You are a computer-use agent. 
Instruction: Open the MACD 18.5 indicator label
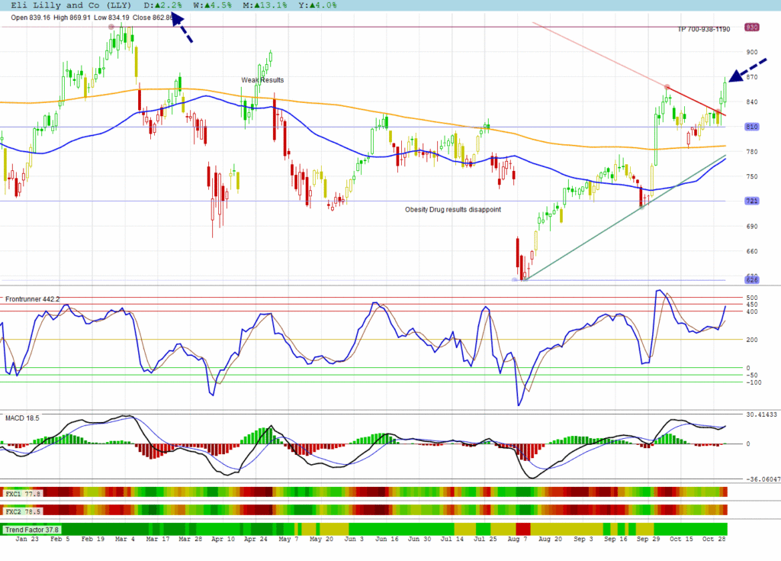click(x=22, y=418)
